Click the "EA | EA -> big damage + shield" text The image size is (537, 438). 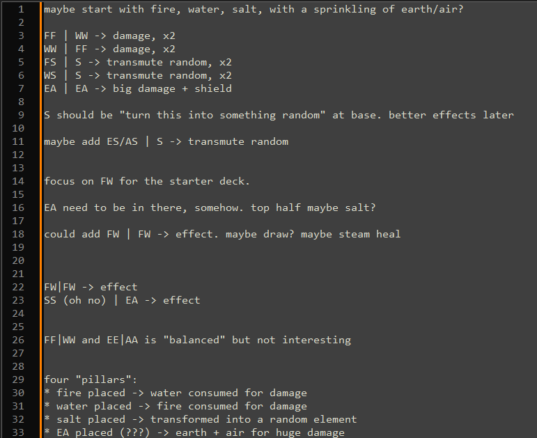tap(137, 89)
